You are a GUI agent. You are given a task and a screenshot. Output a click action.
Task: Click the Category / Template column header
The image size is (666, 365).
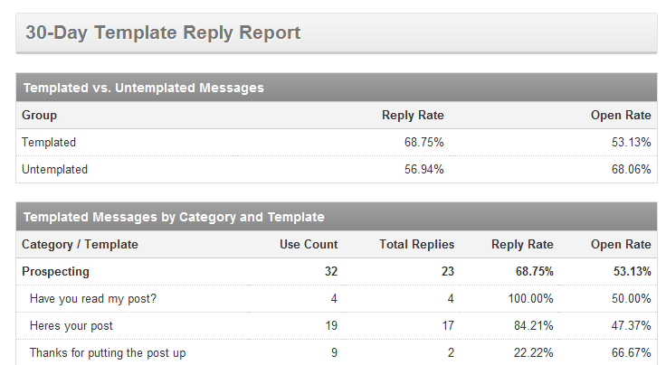tap(80, 244)
